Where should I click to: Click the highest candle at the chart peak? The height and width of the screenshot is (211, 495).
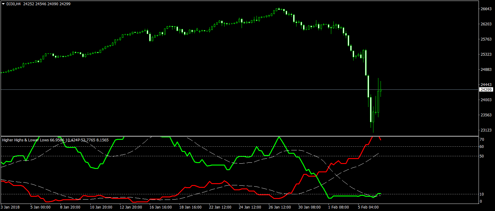pyautogui.click(x=279, y=9)
